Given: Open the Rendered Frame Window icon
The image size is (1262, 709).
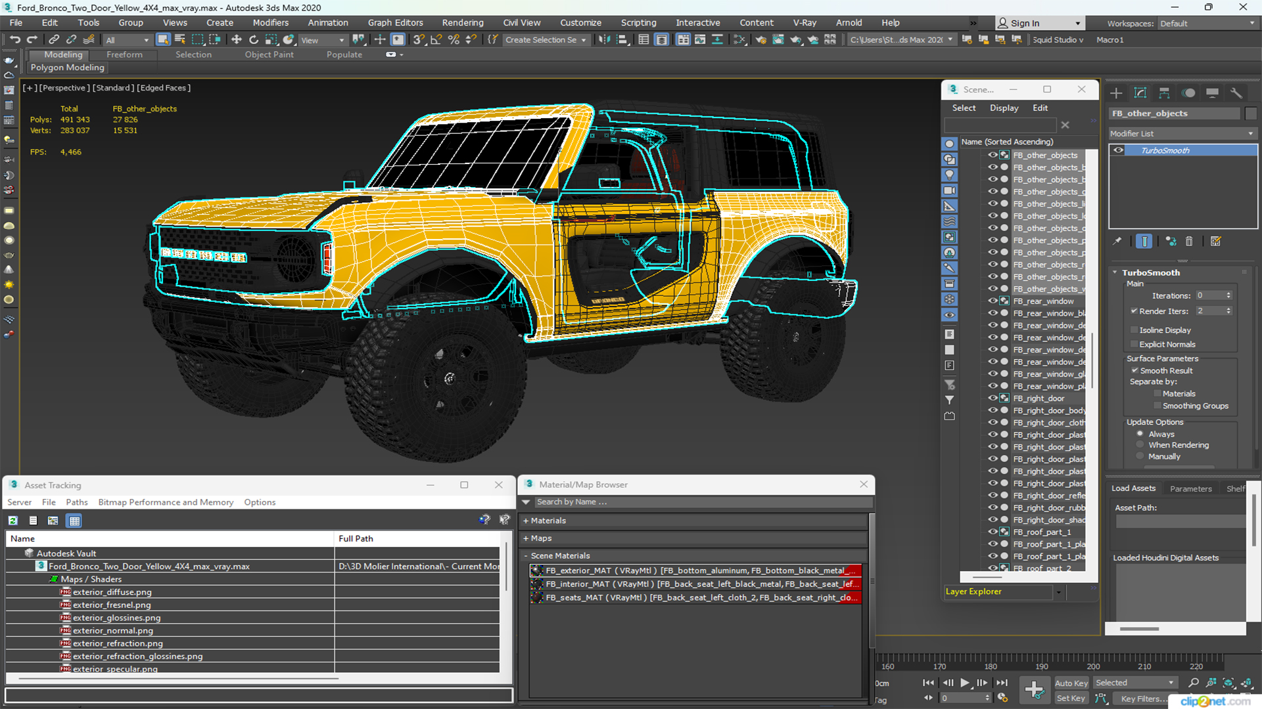Looking at the screenshot, I should (778, 39).
